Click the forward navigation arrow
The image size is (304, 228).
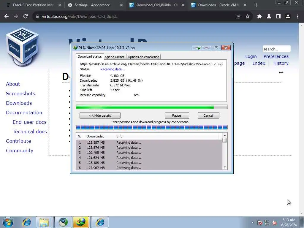[x=16, y=17]
